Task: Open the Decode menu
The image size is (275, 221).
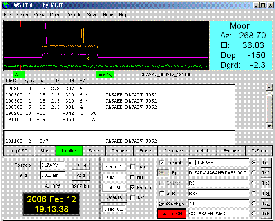Action: (74, 15)
